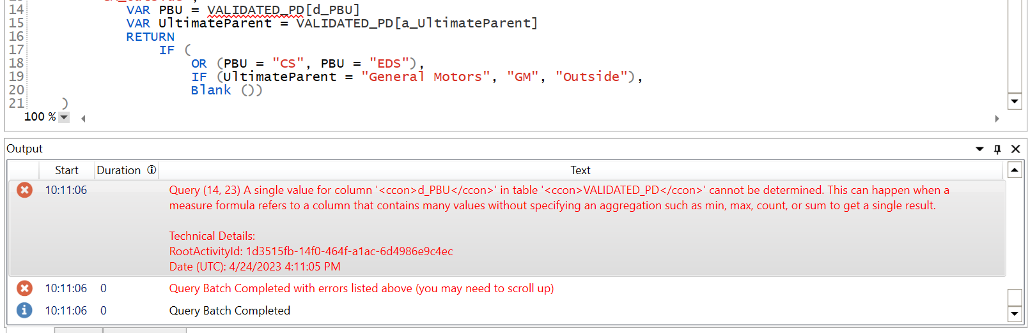Sort output by Start column header
Screen dimensions: 1028x333
click(x=66, y=170)
